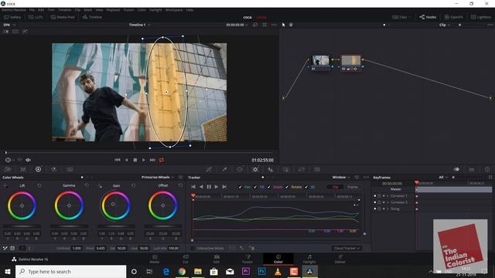This screenshot has width=495, height=278.
Task: Open the Sizing palette icon
Action: [302, 170]
